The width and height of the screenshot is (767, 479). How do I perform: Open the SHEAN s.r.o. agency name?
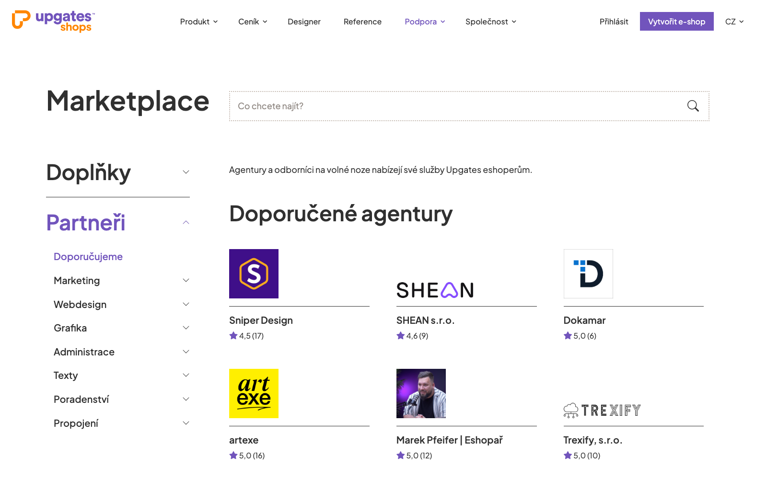[x=425, y=320]
